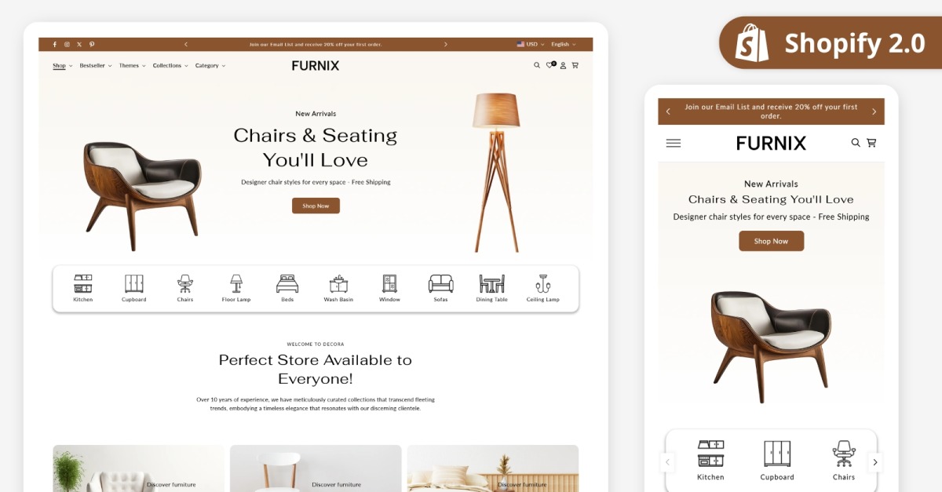Open the Themes menu item

click(x=133, y=66)
